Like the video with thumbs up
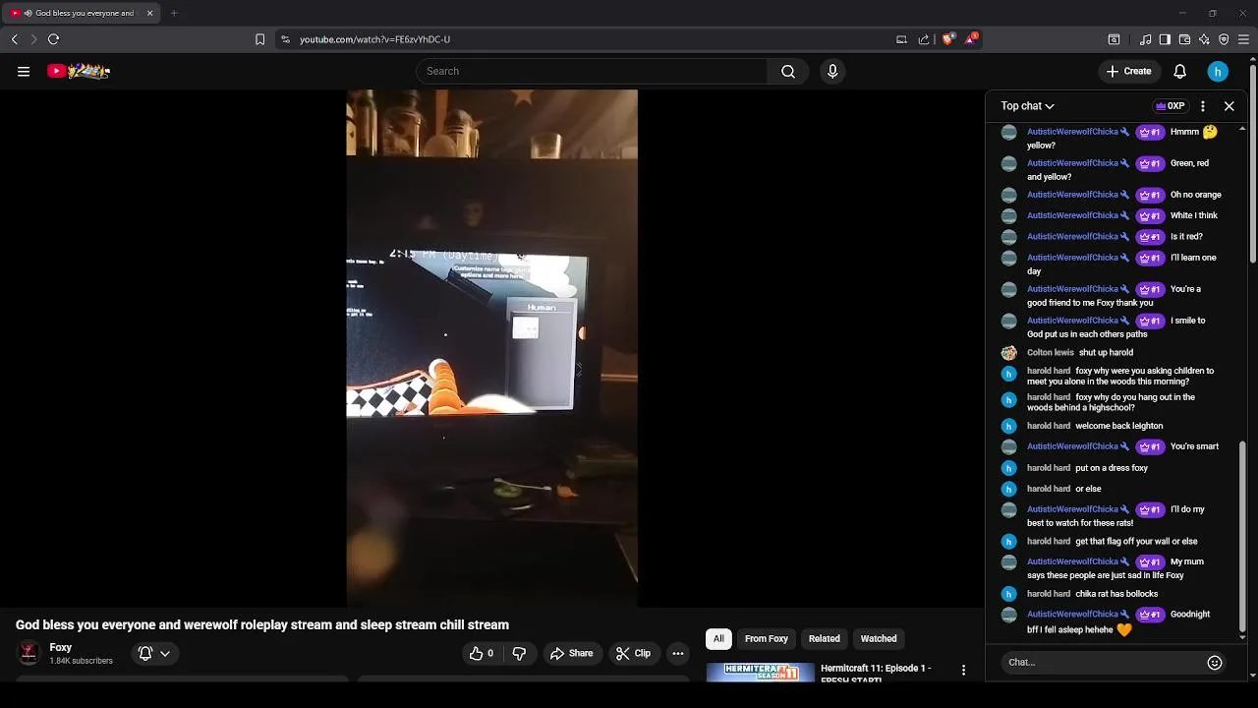Screen dimensions: 1258x708 click(482, 653)
